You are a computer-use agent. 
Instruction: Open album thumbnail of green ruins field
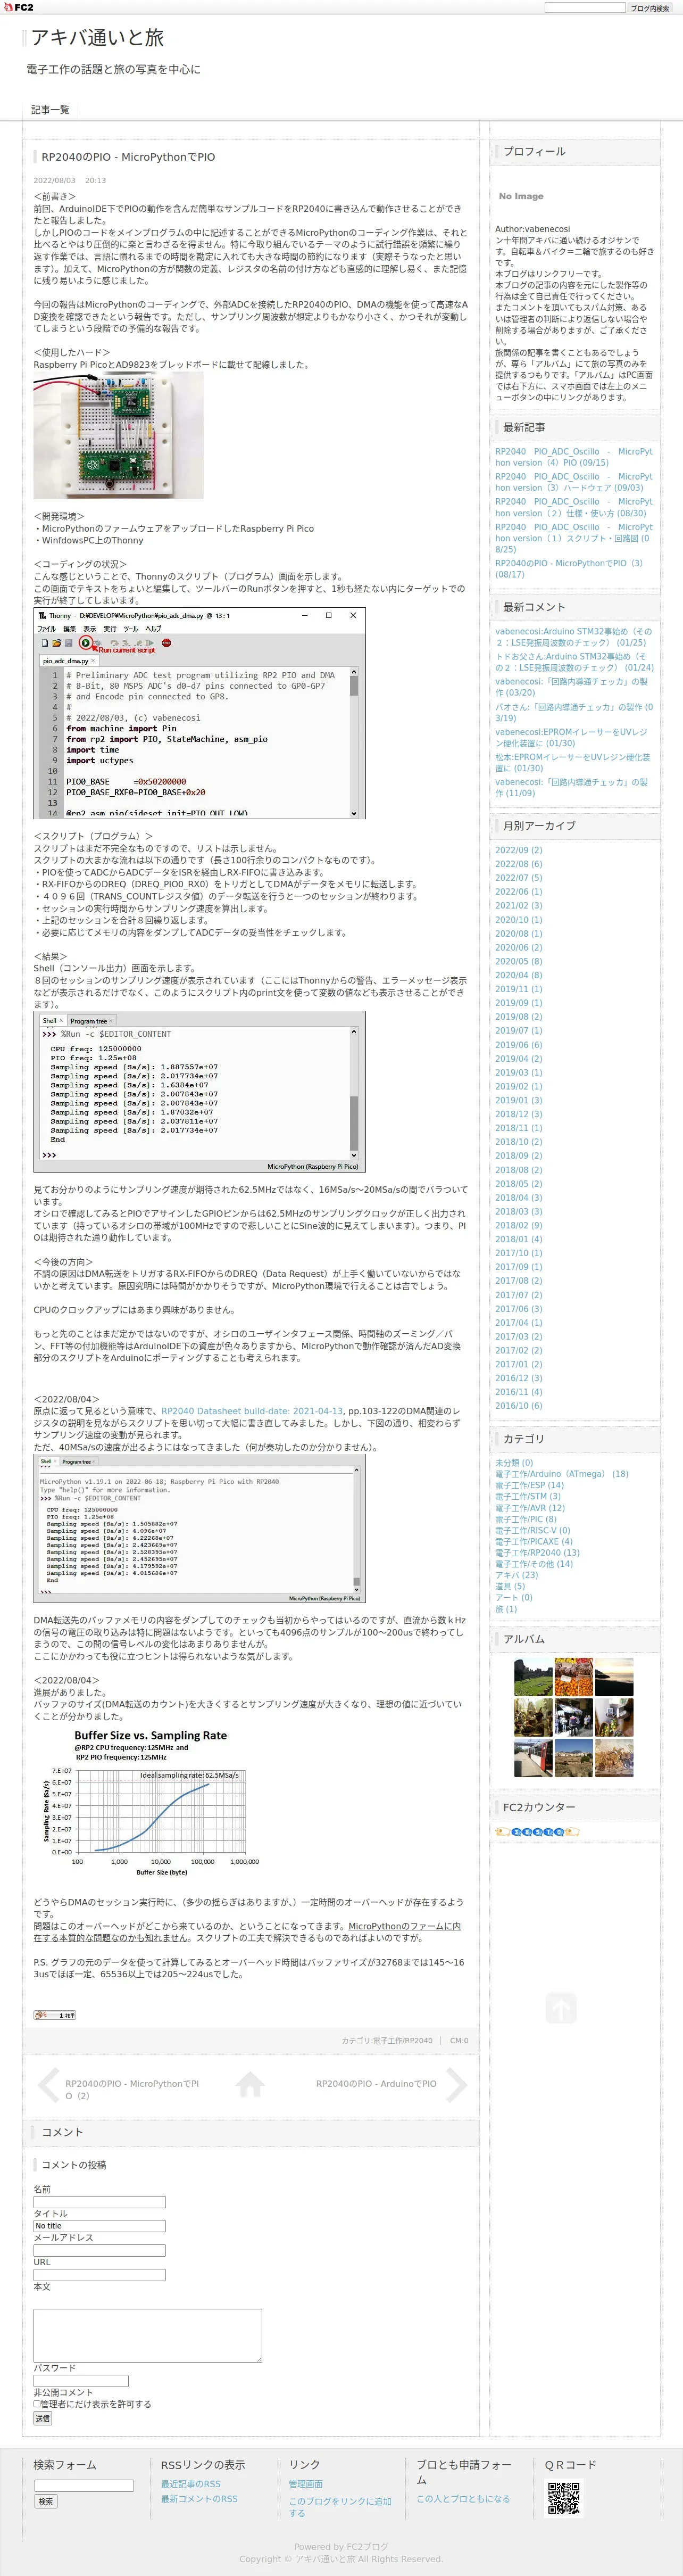pyautogui.click(x=533, y=1677)
